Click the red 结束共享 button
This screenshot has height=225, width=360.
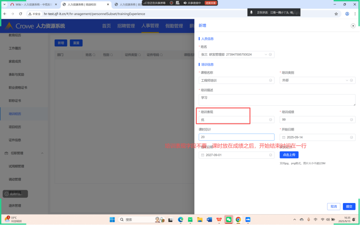pos(210,3)
